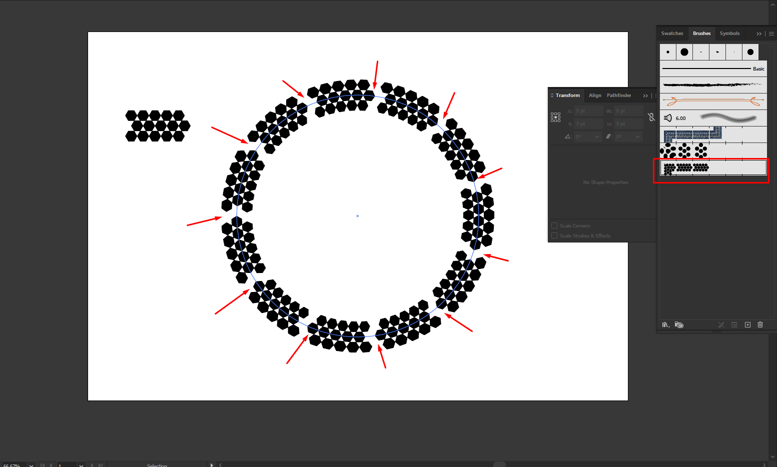This screenshot has width=777, height=467.
Task: Switch to the Symbols tab
Action: [x=729, y=33]
